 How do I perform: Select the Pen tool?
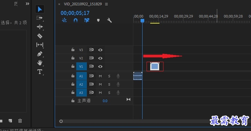click(40, 54)
